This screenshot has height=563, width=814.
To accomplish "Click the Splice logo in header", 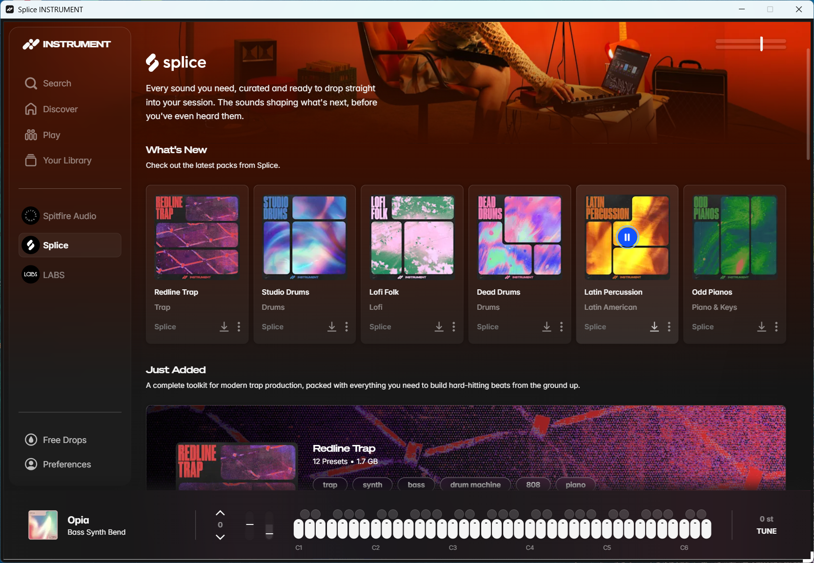I will point(176,62).
